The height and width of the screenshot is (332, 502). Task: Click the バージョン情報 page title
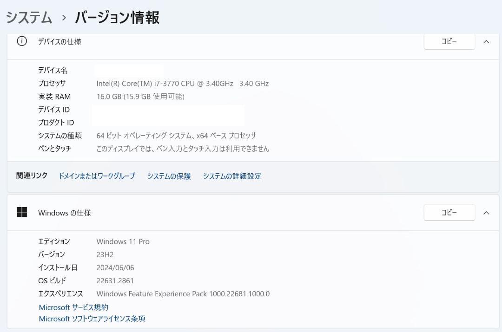117,17
